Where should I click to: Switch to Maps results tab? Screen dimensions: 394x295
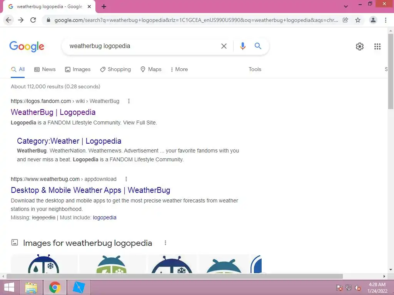coord(151,70)
